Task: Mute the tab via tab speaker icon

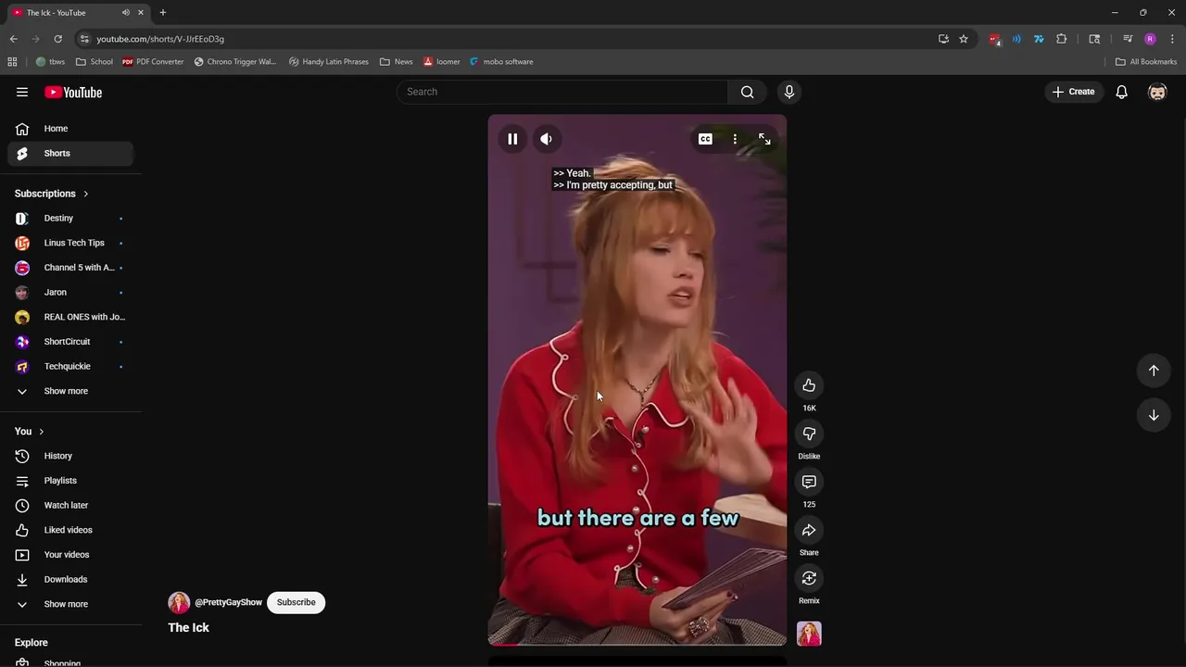Action: (x=125, y=12)
